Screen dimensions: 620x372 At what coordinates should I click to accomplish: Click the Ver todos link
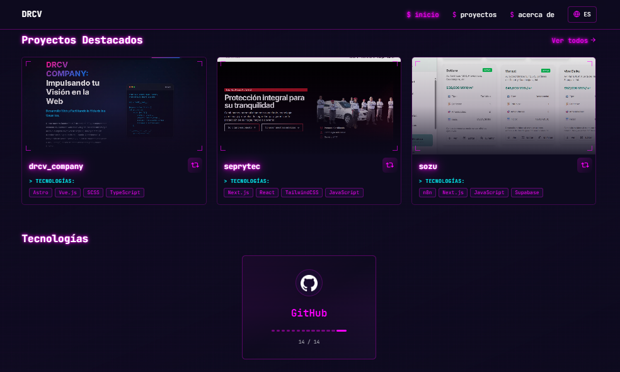[x=573, y=40]
